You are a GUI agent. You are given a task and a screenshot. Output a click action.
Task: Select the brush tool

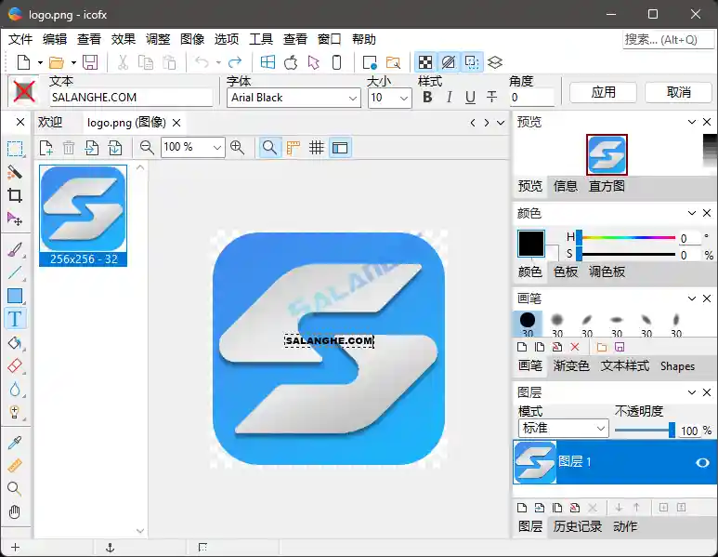click(x=15, y=250)
